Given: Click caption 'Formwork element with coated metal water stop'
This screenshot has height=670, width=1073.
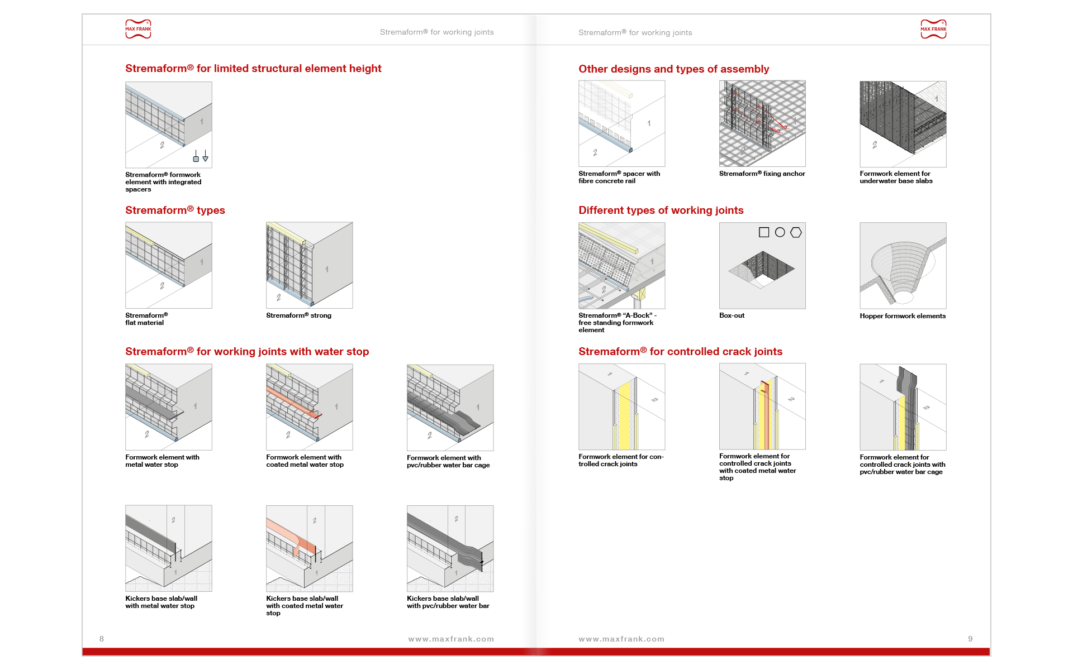Looking at the screenshot, I should [305, 461].
